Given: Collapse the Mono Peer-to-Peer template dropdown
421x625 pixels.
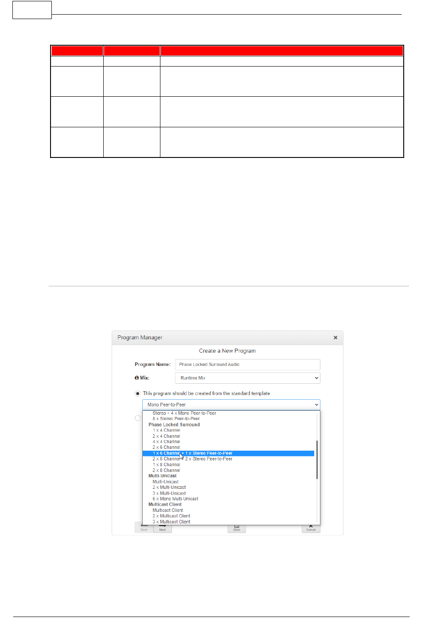Looking at the screenshot, I should (231, 405).
